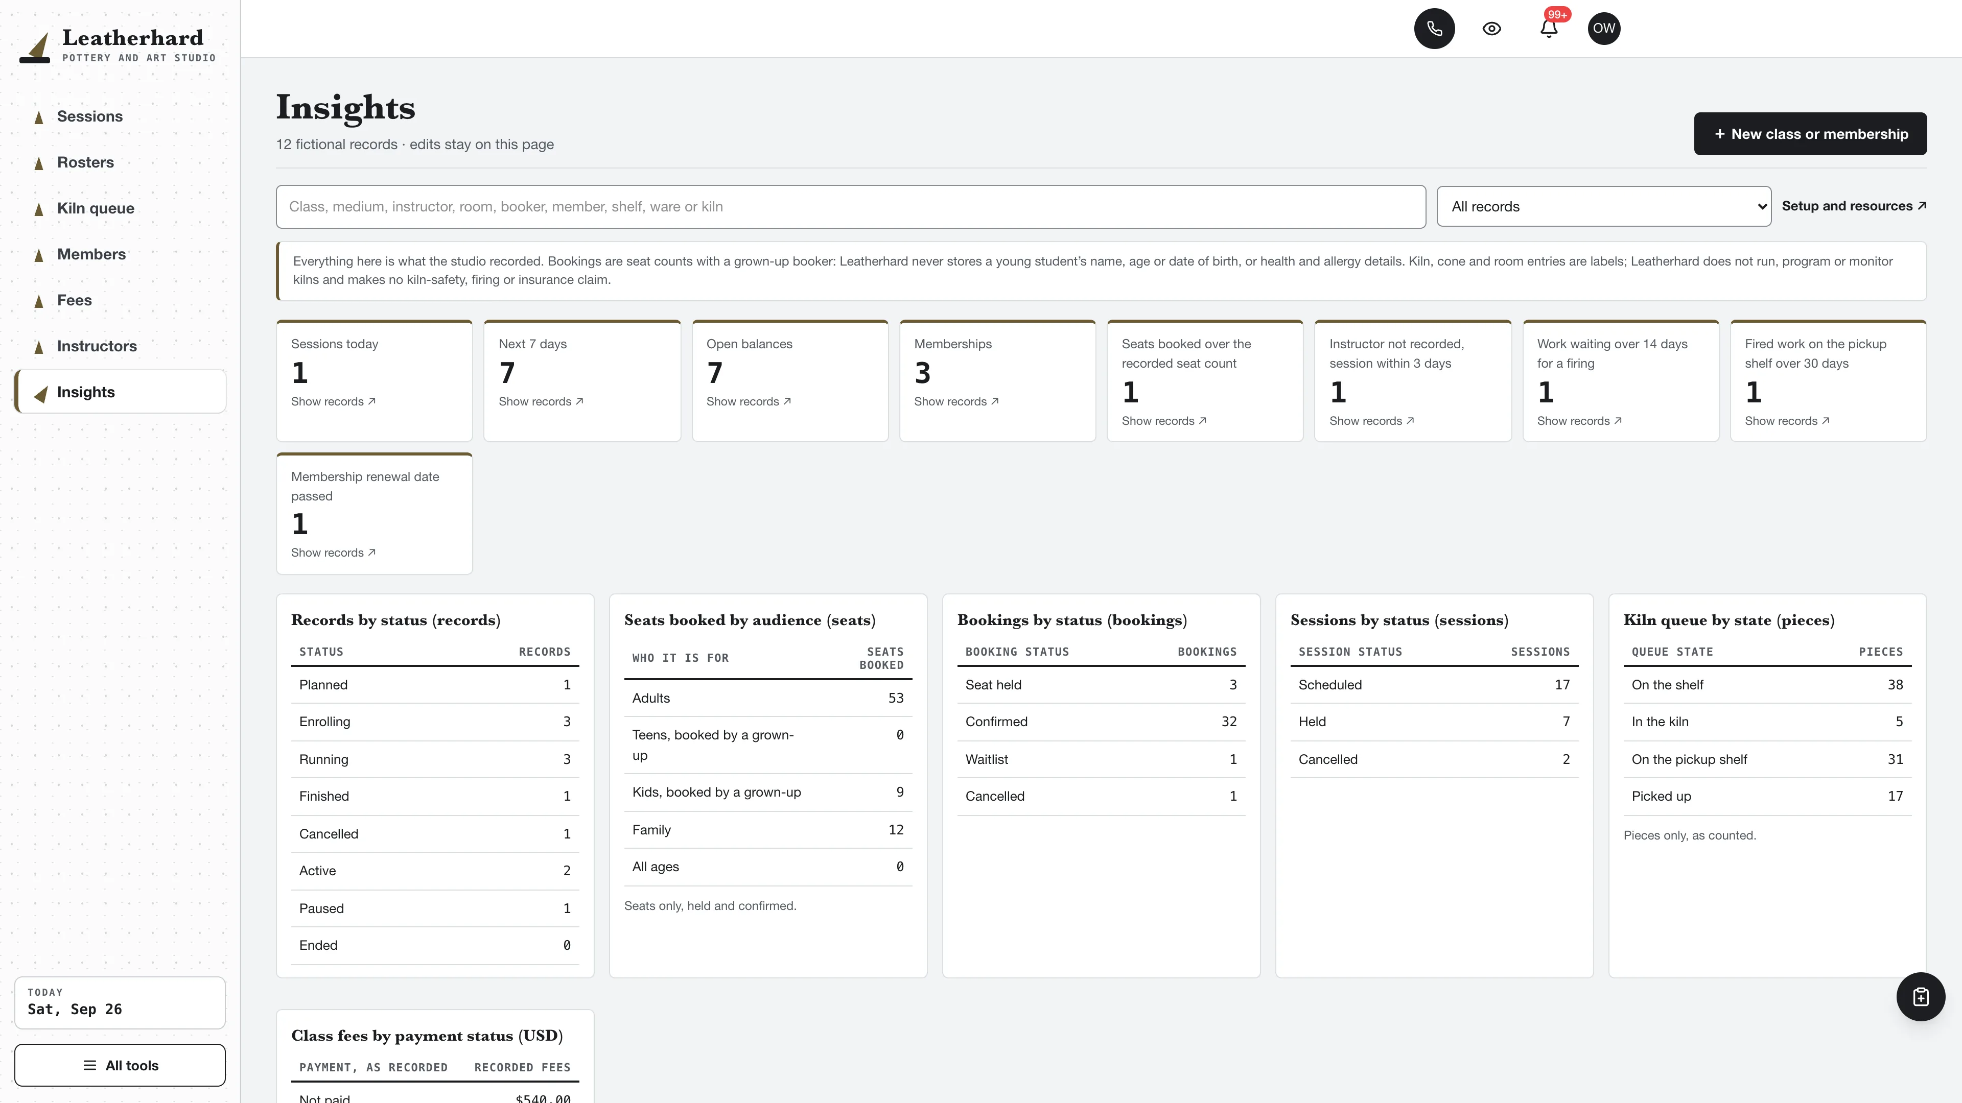Open the All records filter dropdown
The height and width of the screenshot is (1103, 1962).
1603,206
